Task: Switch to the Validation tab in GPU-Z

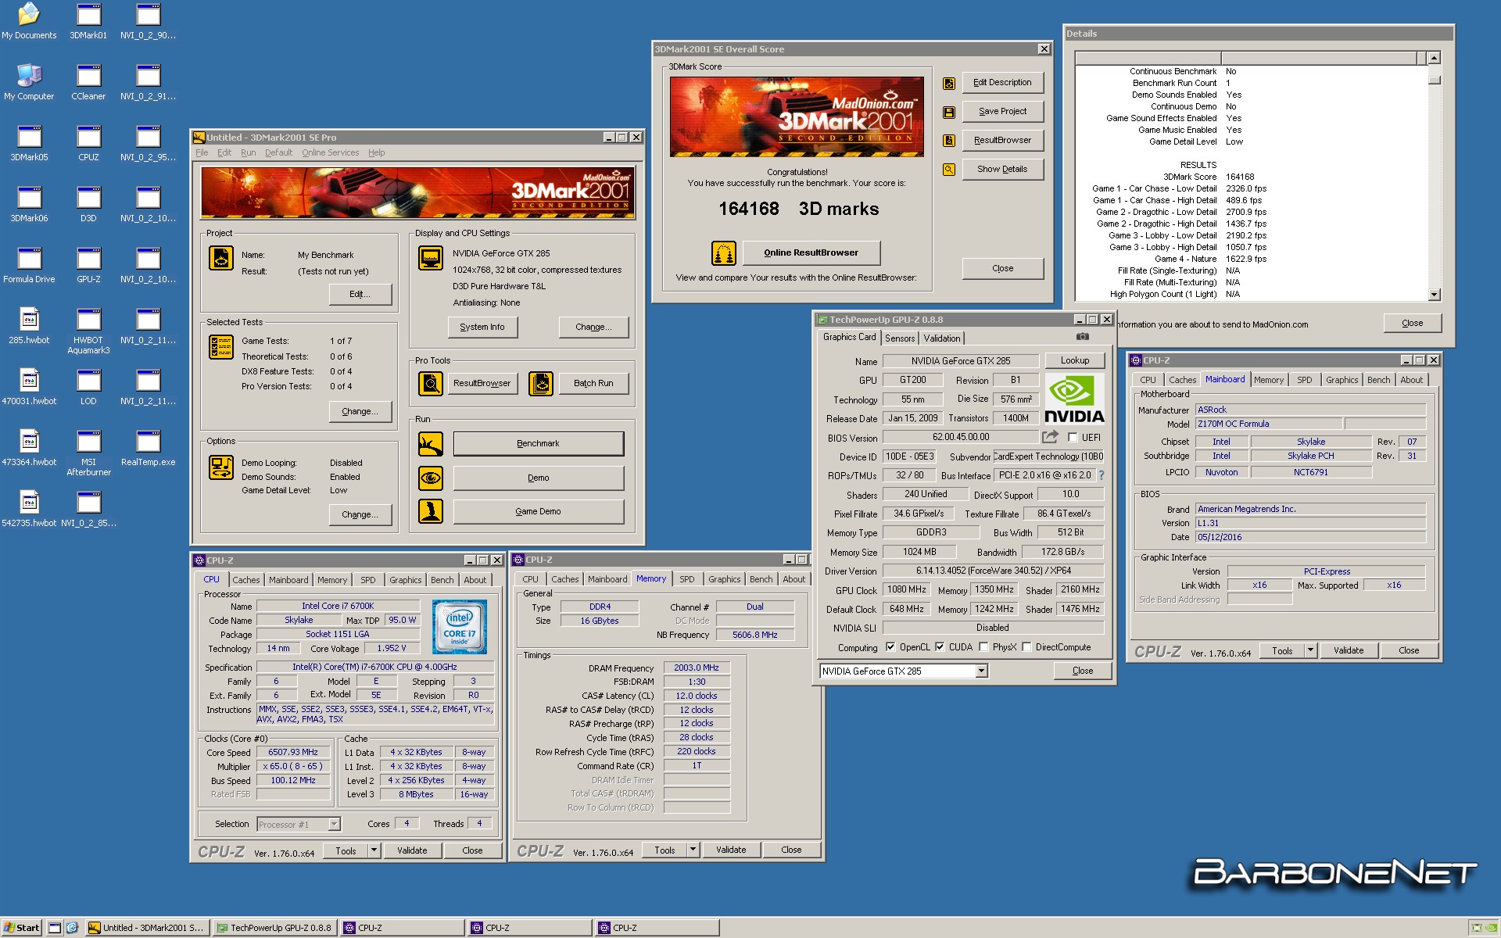Action: coord(941,338)
